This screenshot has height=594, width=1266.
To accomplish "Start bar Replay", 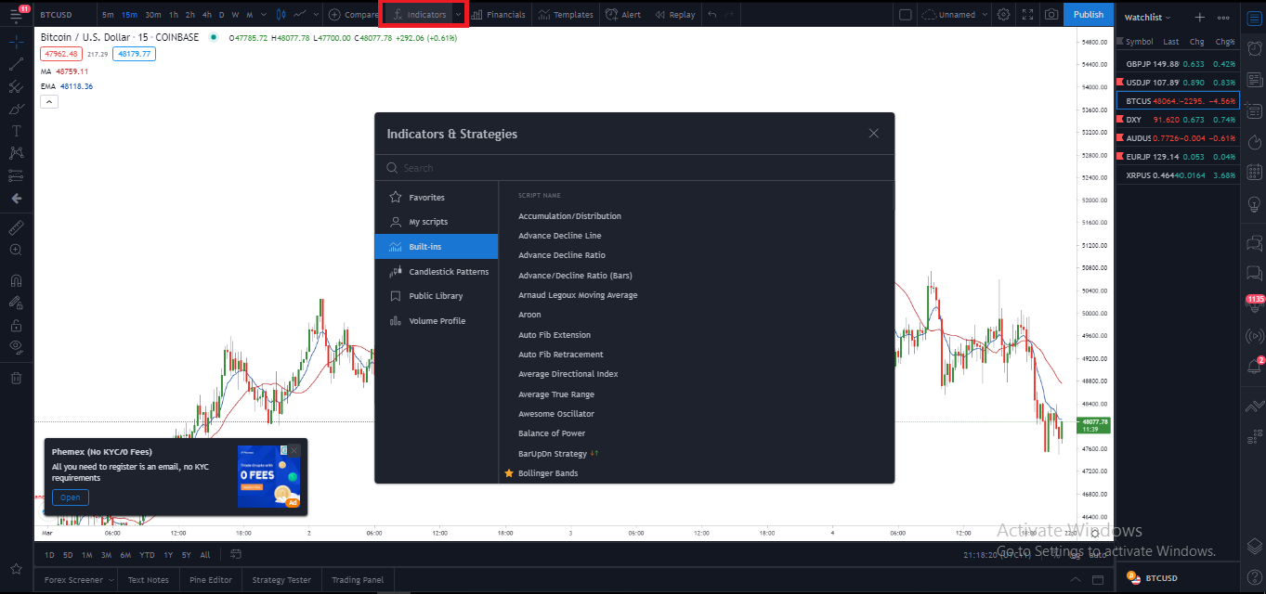I will click(674, 15).
